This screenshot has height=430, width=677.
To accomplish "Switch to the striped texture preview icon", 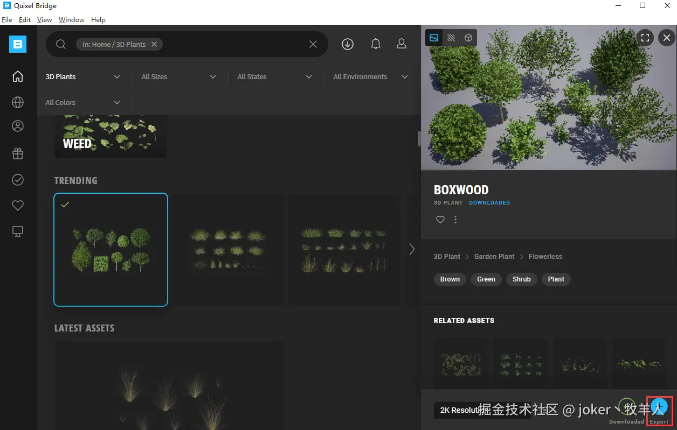I will pyautogui.click(x=451, y=38).
